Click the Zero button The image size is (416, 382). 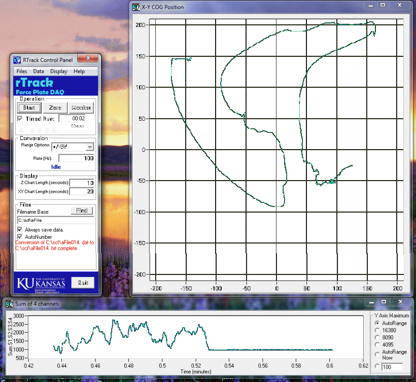pyautogui.click(x=55, y=108)
